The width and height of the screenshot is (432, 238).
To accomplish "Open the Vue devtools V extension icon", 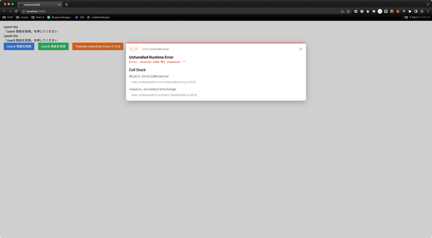I will [404, 11].
